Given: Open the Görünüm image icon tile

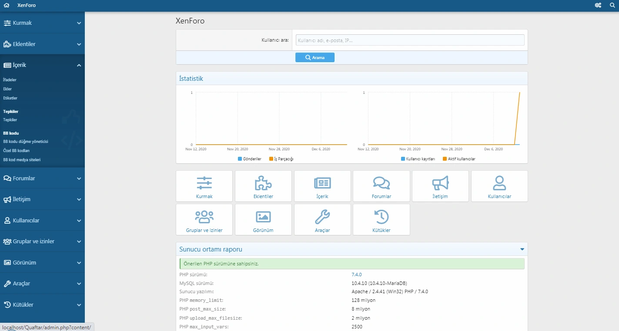Looking at the screenshot, I should point(264,219).
